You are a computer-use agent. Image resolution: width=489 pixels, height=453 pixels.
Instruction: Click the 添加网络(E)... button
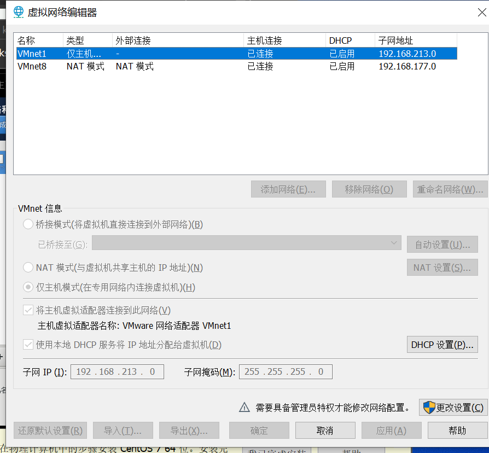pyautogui.click(x=288, y=189)
